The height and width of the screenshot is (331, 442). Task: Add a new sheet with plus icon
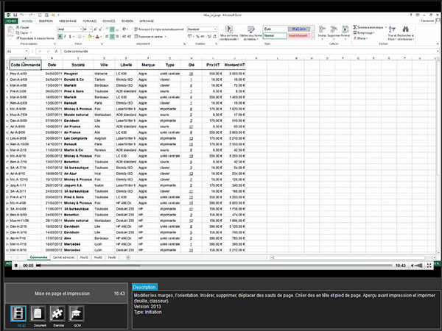pos(128,257)
